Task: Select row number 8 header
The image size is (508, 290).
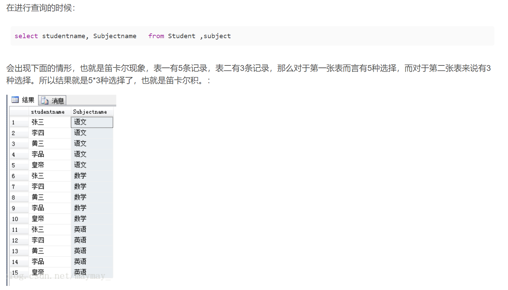Action: pyautogui.click(x=19, y=197)
